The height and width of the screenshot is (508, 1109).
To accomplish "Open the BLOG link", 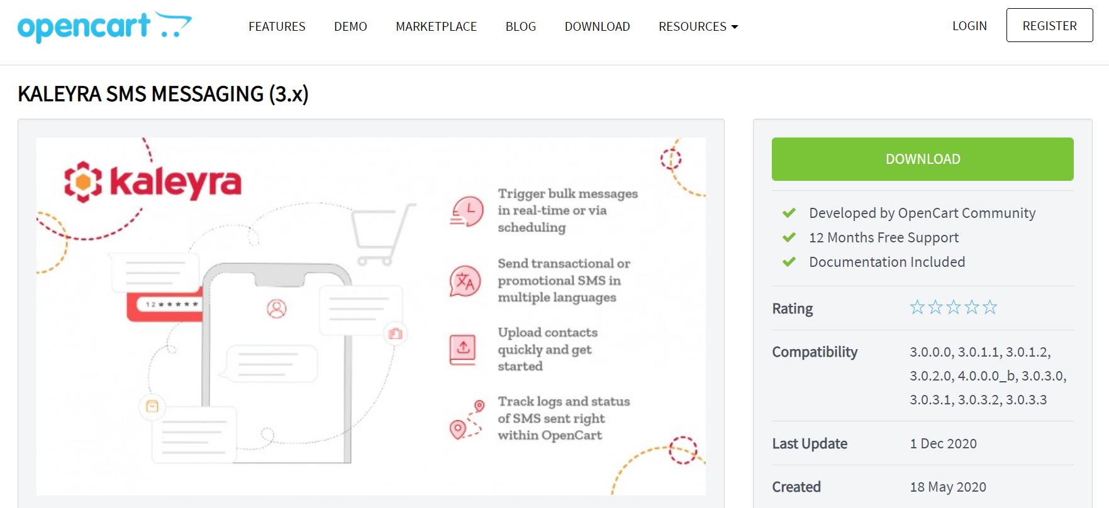I will [521, 26].
